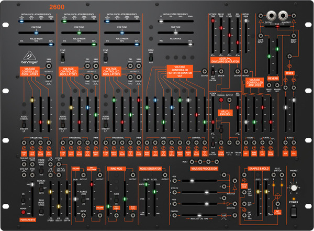The height and width of the screenshot is (231, 314).
Task: Flip the VCF Mode switch
Action: coord(151,58)
